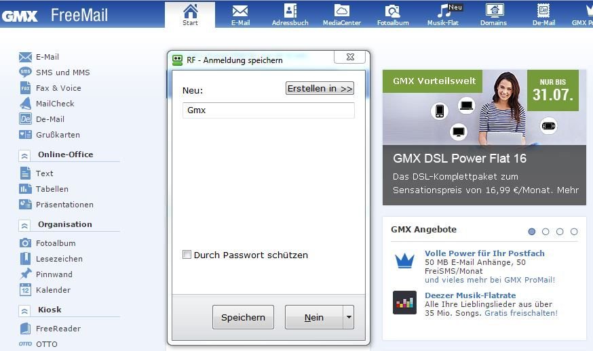Viewport: 593px width, 351px height.
Task: Click Fotoalbum camera icon in sidebar
Action: coord(25,243)
